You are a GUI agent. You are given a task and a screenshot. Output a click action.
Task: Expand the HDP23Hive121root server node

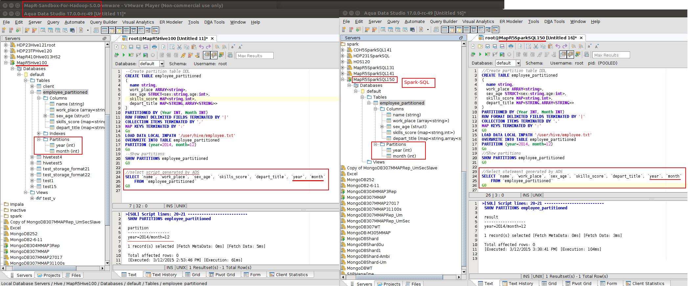click(6, 45)
